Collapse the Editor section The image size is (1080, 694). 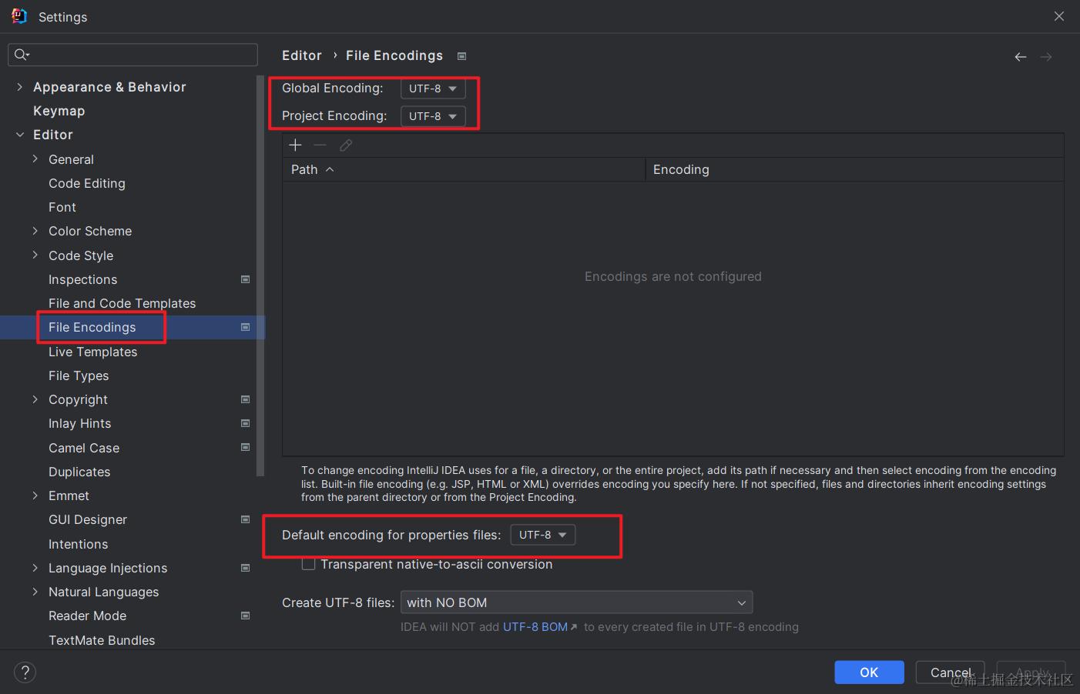[x=19, y=135]
